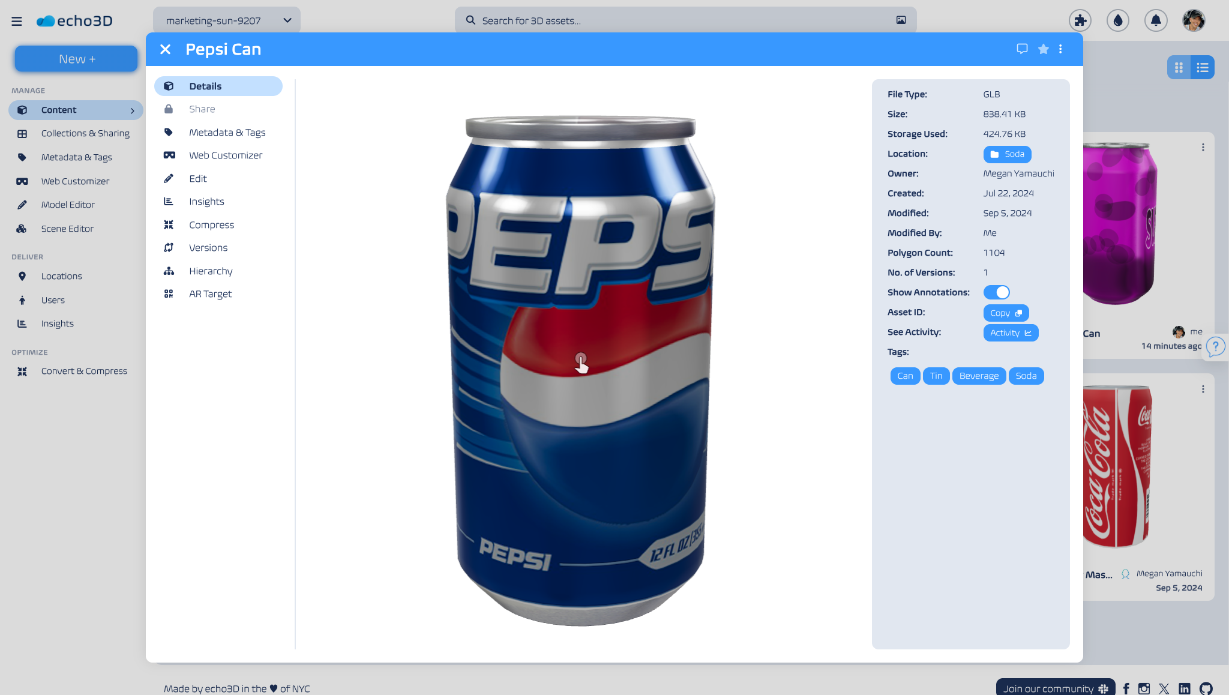
Task: Select the Versions tab
Action: (218, 248)
